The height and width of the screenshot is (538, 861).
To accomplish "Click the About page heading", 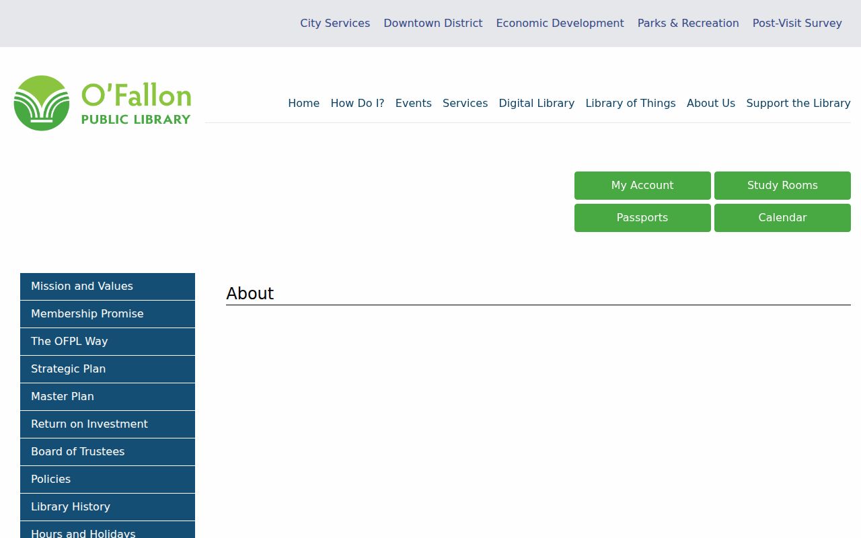I will (250, 294).
